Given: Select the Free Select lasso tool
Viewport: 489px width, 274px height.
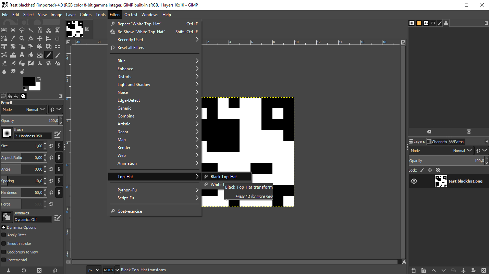Looking at the screenshot, I should [22, 30].
